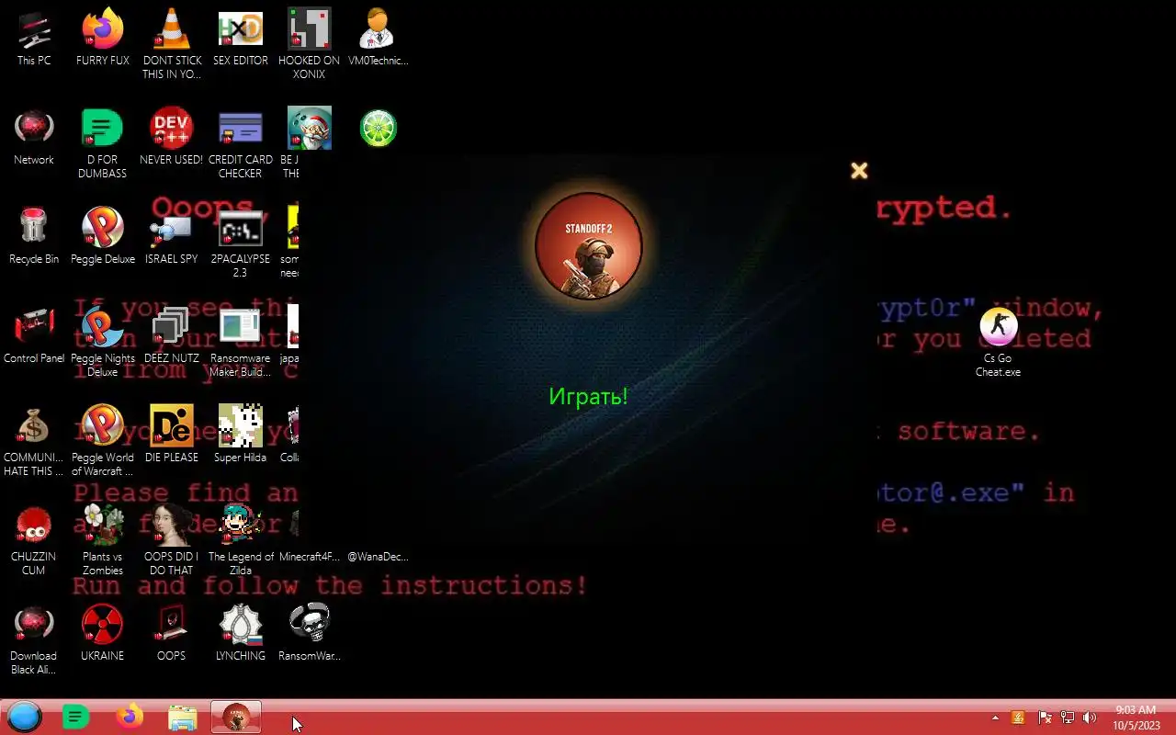Select the UKRAINE radiation icon
Image resolution: width=1176 pixels, height=735 pixels.
tap(103, 632)
